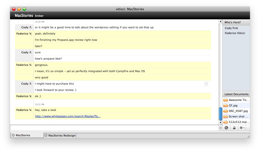Click the 10:20 PM timestamp
Screen dimensions: 260x152
coord(39,22)
